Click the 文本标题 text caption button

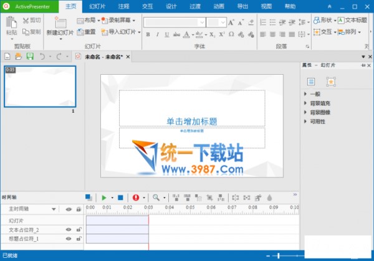point(352,21)
